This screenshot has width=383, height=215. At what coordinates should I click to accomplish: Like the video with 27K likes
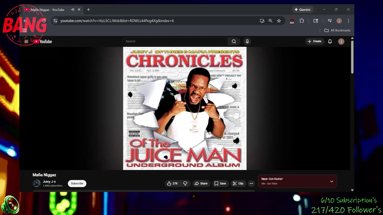[x=172, y=183]
